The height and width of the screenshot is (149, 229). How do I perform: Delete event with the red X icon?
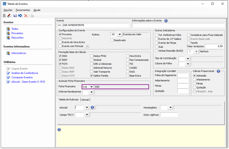(26, 16)
